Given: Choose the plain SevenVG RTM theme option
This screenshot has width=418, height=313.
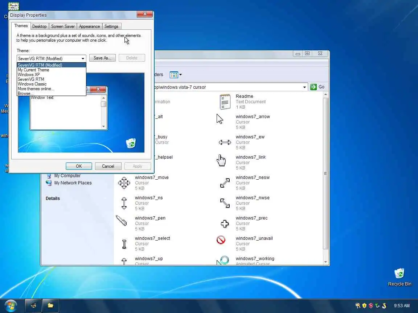Looking at the screenshot, I should coord(52,79).
